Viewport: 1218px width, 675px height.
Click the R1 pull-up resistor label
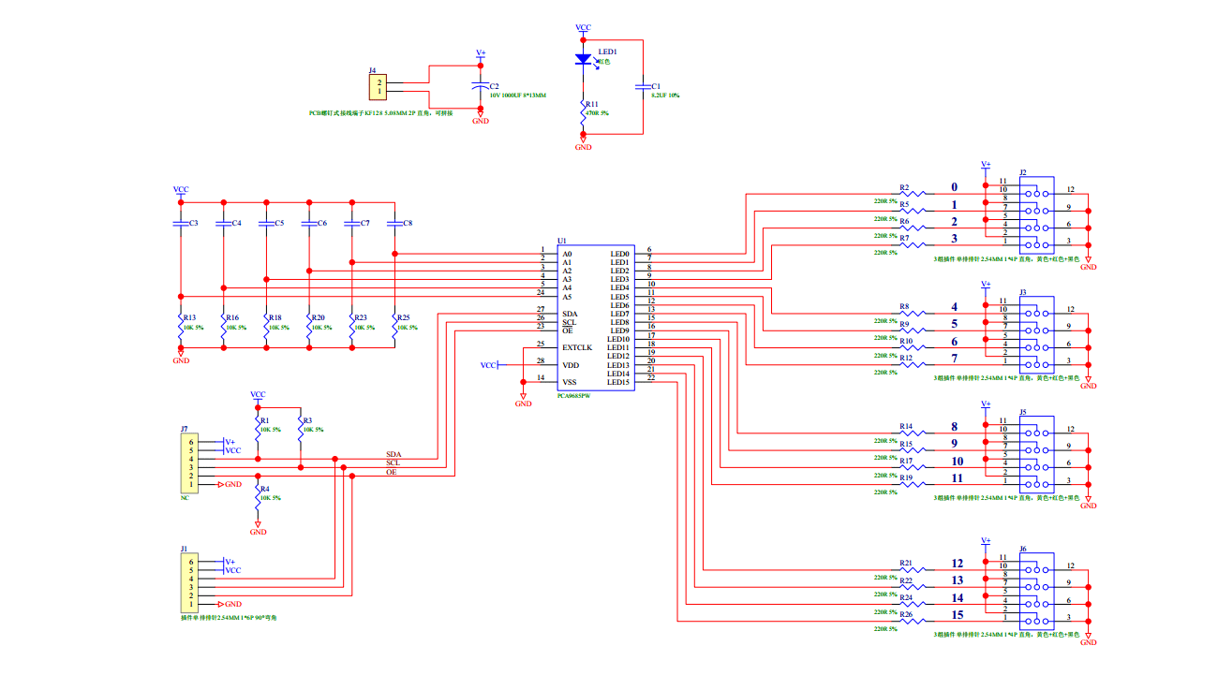(x=265, y=420)
